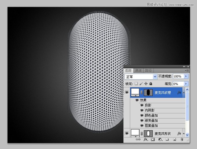Enable lock position move icon

coord(146,84)
